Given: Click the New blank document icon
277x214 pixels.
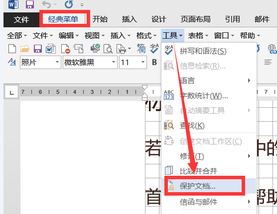Looking at the screenshot, I should click(x=12, y=49).
